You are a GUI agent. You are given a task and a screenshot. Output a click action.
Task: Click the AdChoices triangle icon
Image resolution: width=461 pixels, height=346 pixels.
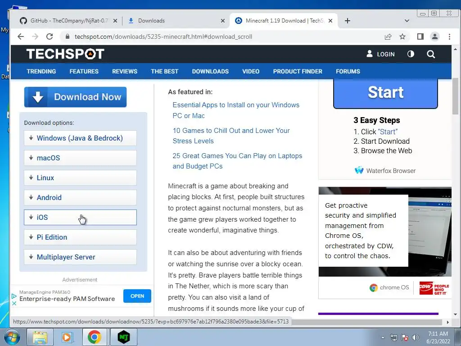pyautogui.click(x=14, y=296)
